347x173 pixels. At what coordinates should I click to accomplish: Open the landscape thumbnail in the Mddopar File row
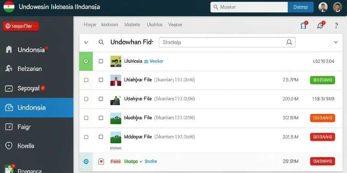[x=116, y=138]
